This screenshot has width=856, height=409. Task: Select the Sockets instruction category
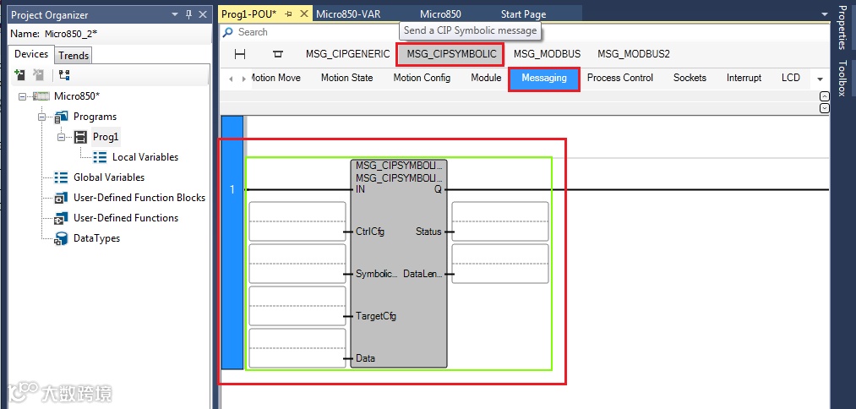(x=690, y=78)
